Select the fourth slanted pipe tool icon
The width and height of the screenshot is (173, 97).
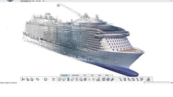(73, 79)
